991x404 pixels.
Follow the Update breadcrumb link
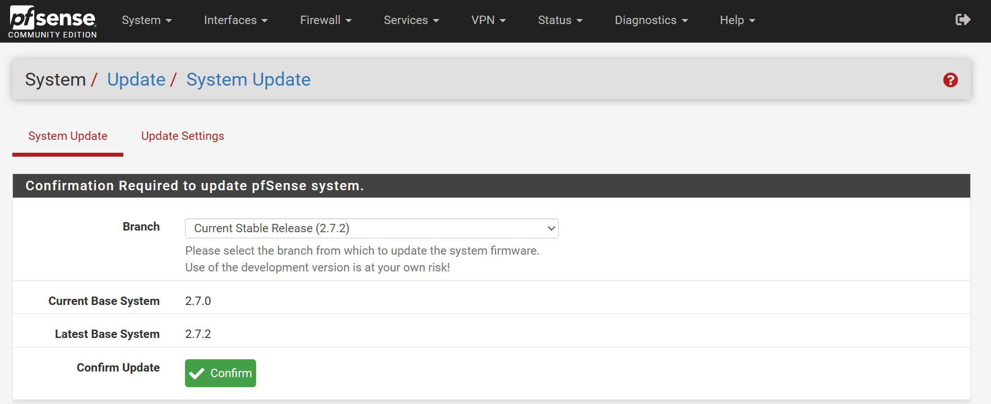point(136,79)
